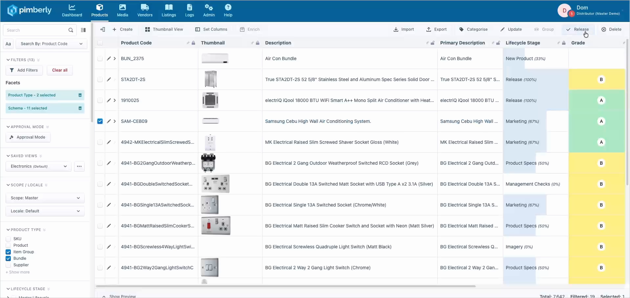Open the Vendors truck icon
Viewport: 630px width, 298px height.
click(145, 7)
